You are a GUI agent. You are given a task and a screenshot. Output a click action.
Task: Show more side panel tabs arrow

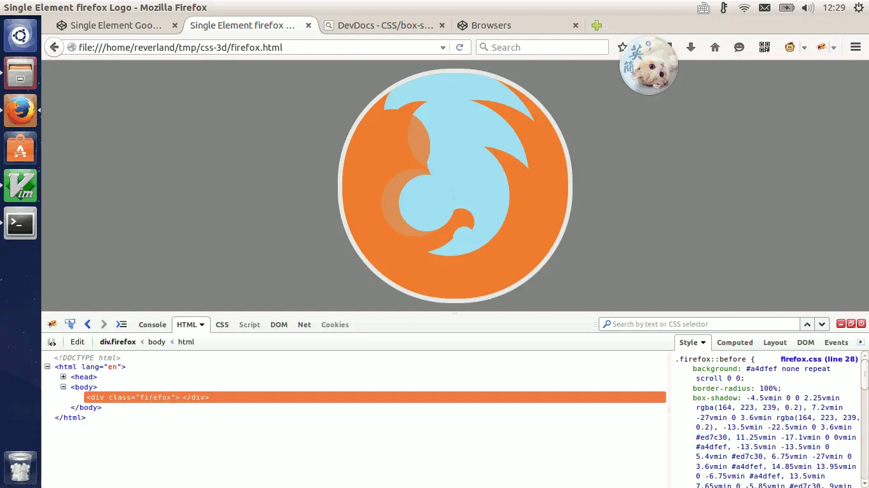[861, 342]
